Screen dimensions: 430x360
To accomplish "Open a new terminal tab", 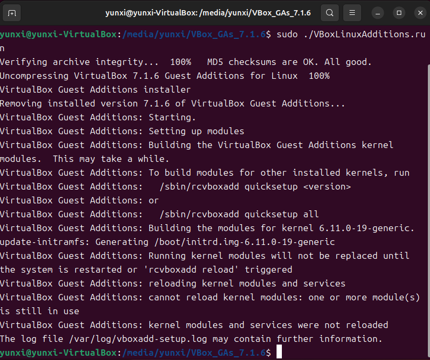I will coord(12,13).
